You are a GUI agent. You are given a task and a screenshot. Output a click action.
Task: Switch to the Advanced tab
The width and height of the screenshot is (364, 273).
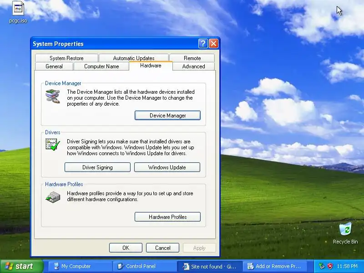[194, 66]
